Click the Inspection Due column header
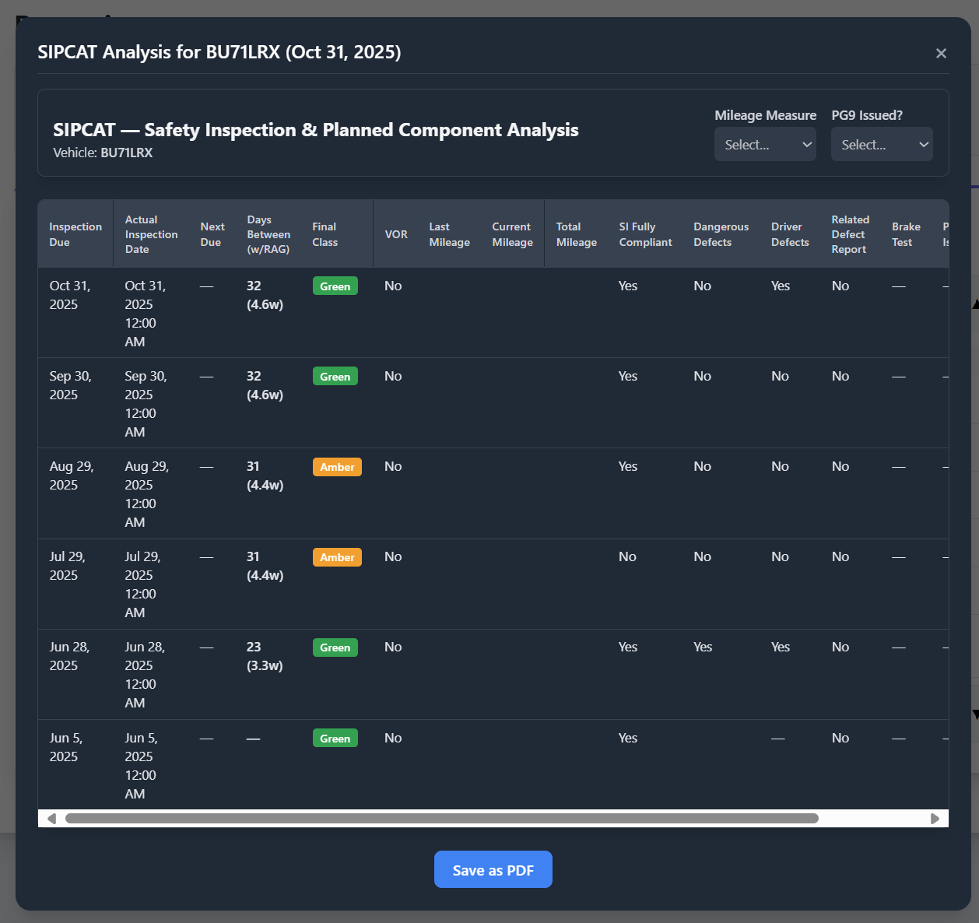This screenshot has height=923, width=979. [x=75, y=234]
